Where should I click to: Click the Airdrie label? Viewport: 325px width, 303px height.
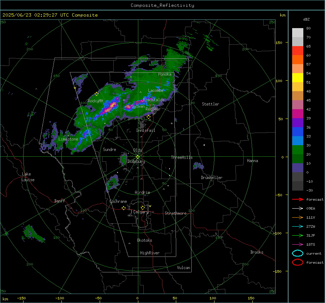[142, 192]
